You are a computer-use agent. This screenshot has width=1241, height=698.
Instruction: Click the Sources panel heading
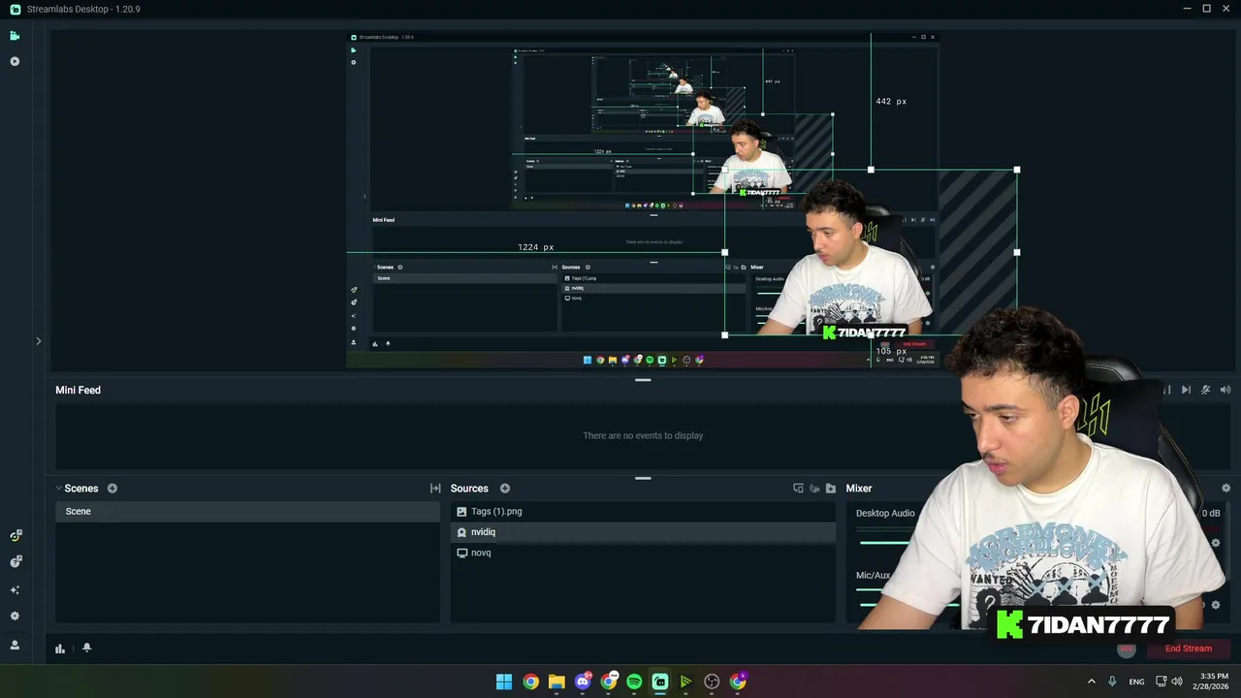(469, 489)
